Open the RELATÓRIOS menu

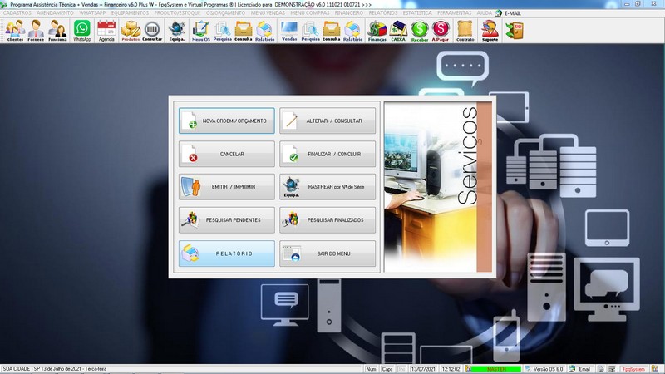pos(383,13)
